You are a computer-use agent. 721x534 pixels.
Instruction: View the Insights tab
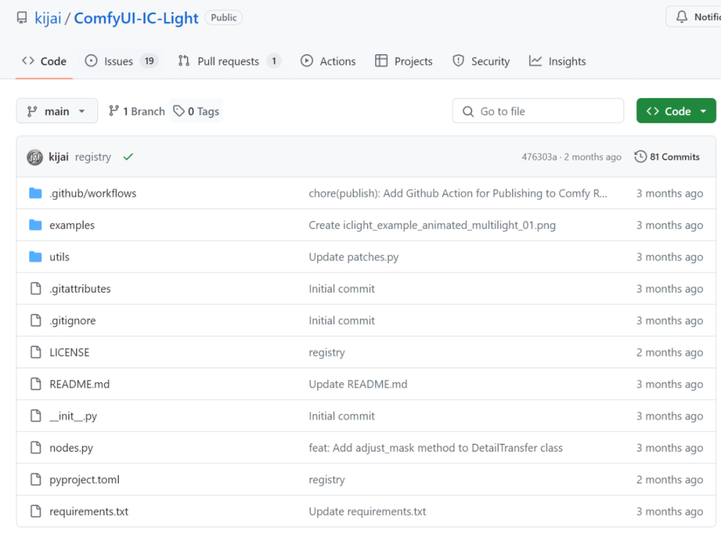[557, 61]
